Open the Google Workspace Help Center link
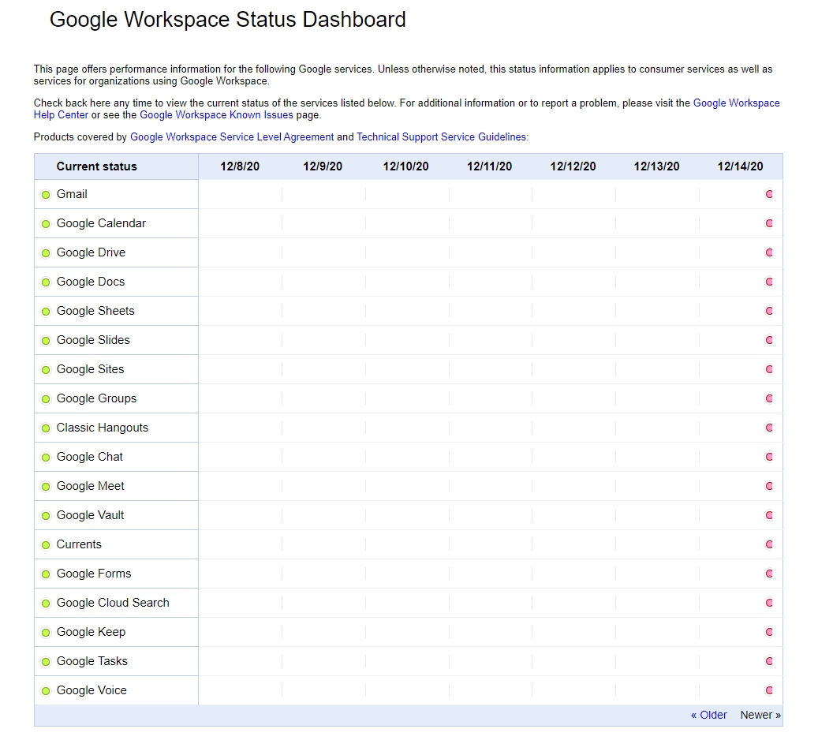 pos(736,103)
